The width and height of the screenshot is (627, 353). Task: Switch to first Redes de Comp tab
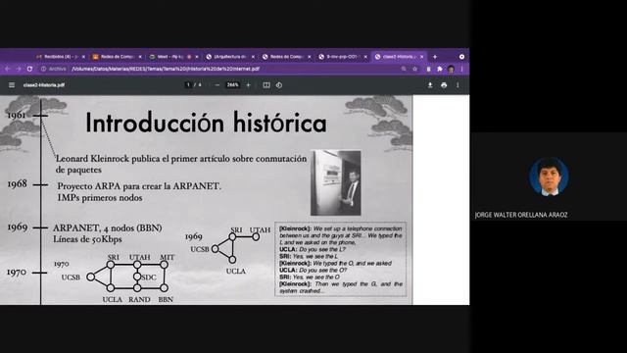click(117, 57)
